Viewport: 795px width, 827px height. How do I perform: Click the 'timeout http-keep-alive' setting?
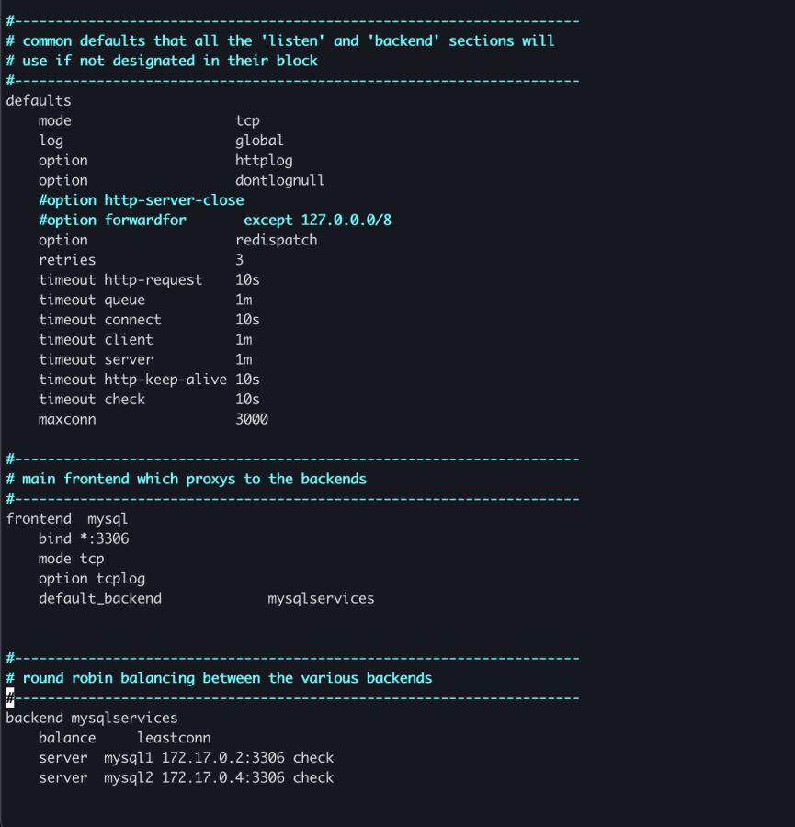(x=132, y=380)
